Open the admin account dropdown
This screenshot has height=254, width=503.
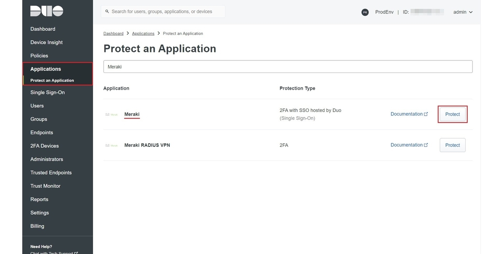click(x=463, y=12)
